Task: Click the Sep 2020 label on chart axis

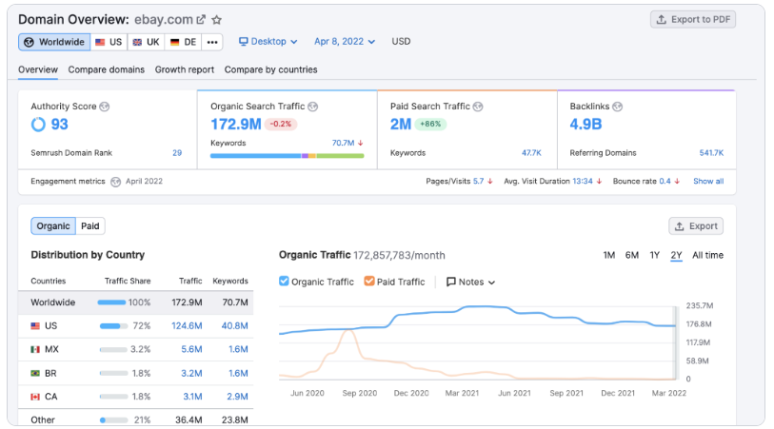Action: pos(359,394)
